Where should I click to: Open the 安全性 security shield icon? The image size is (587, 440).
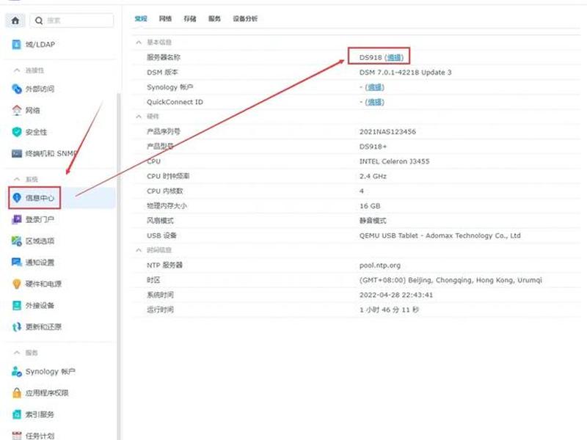16,132
